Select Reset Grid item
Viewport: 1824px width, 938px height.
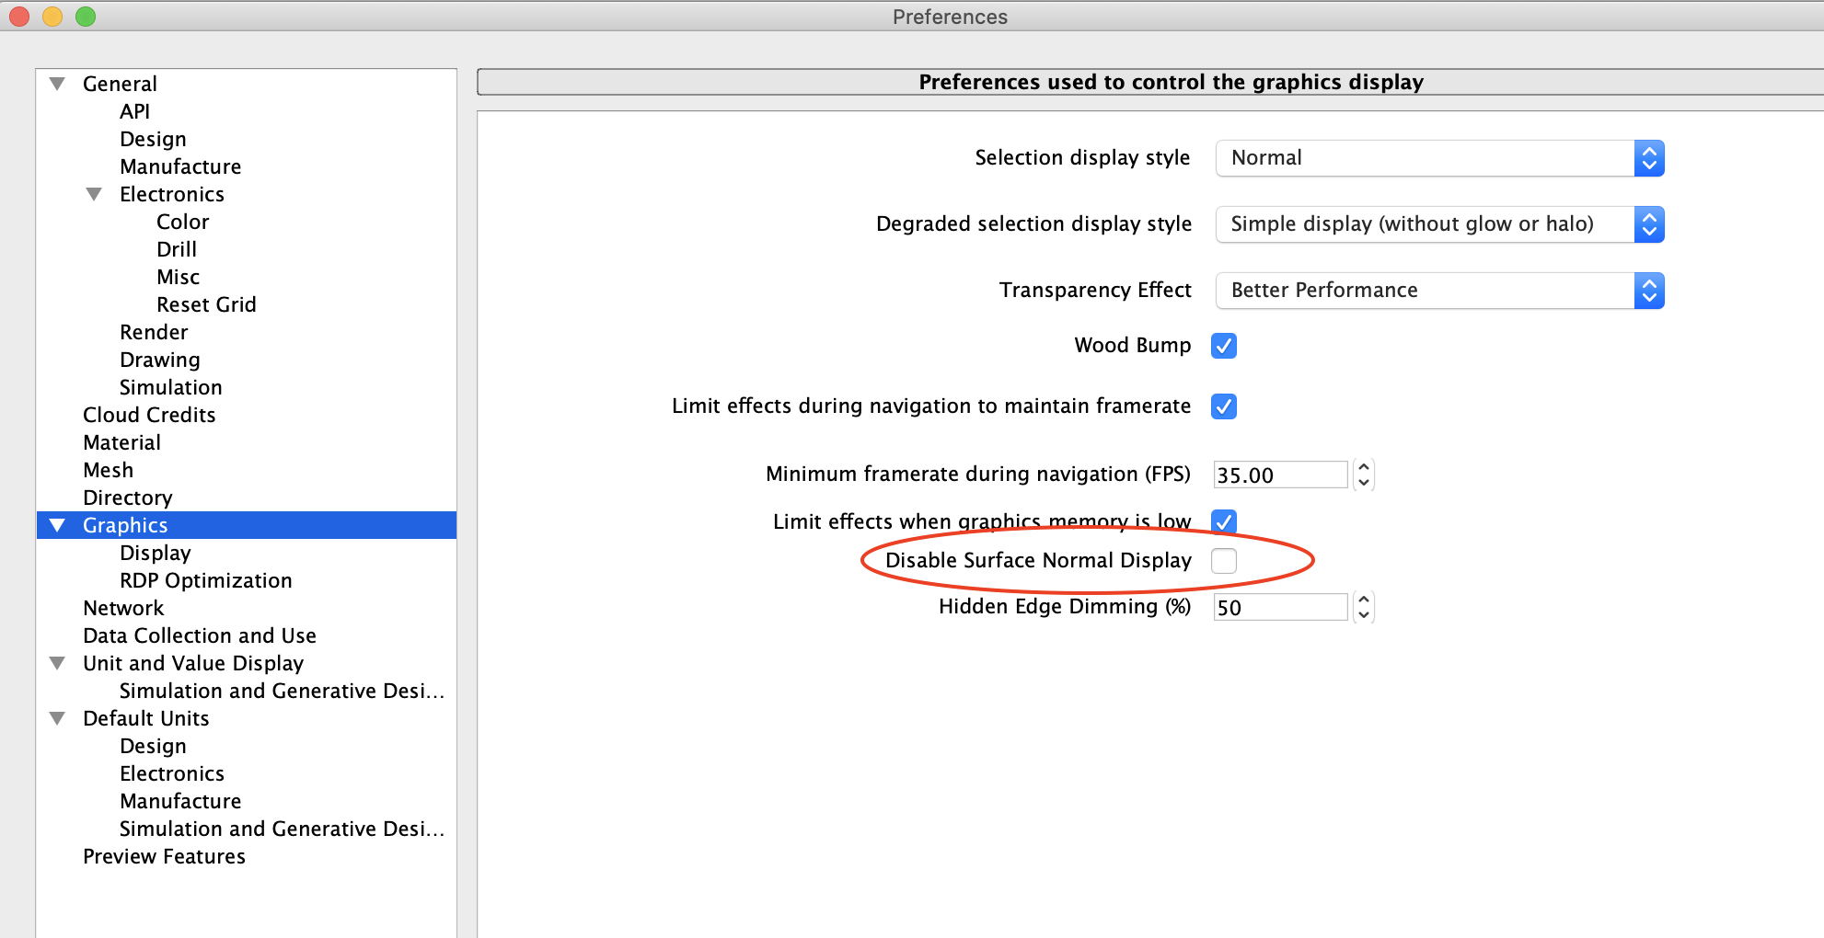[206, 304]
